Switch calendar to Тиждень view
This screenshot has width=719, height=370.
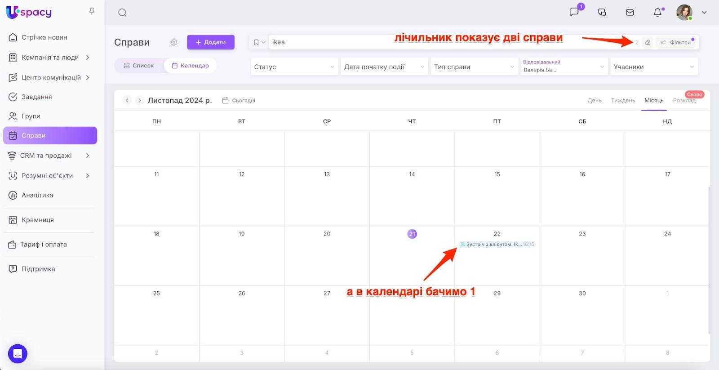tap(623, 100)
